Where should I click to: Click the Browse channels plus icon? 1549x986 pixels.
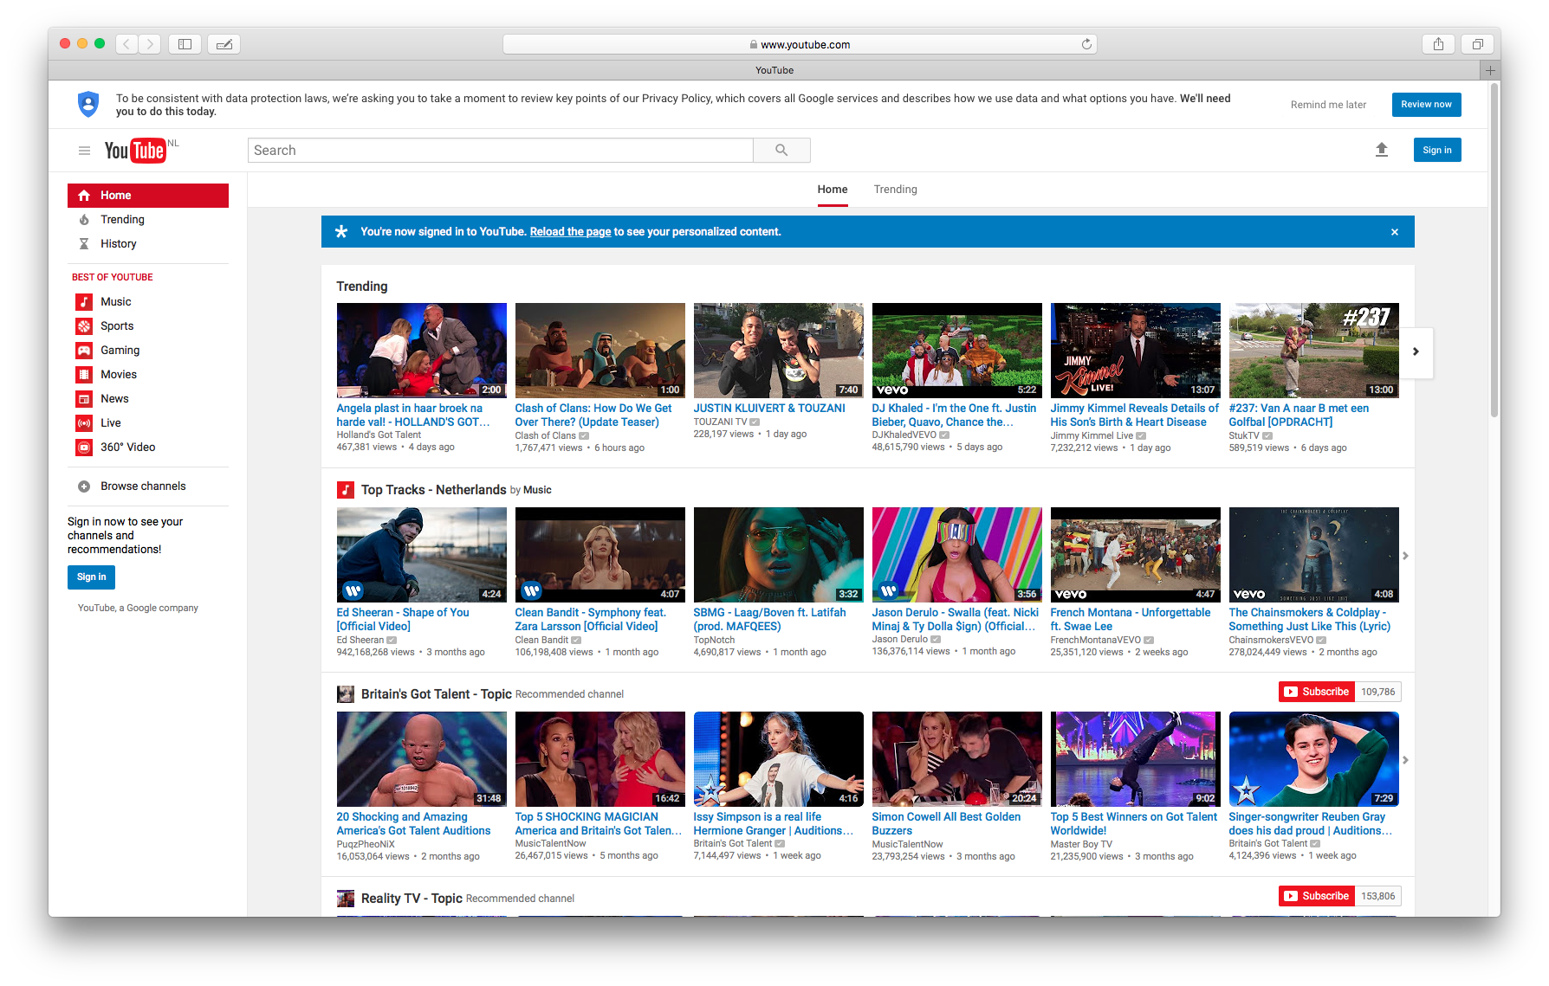84,487
